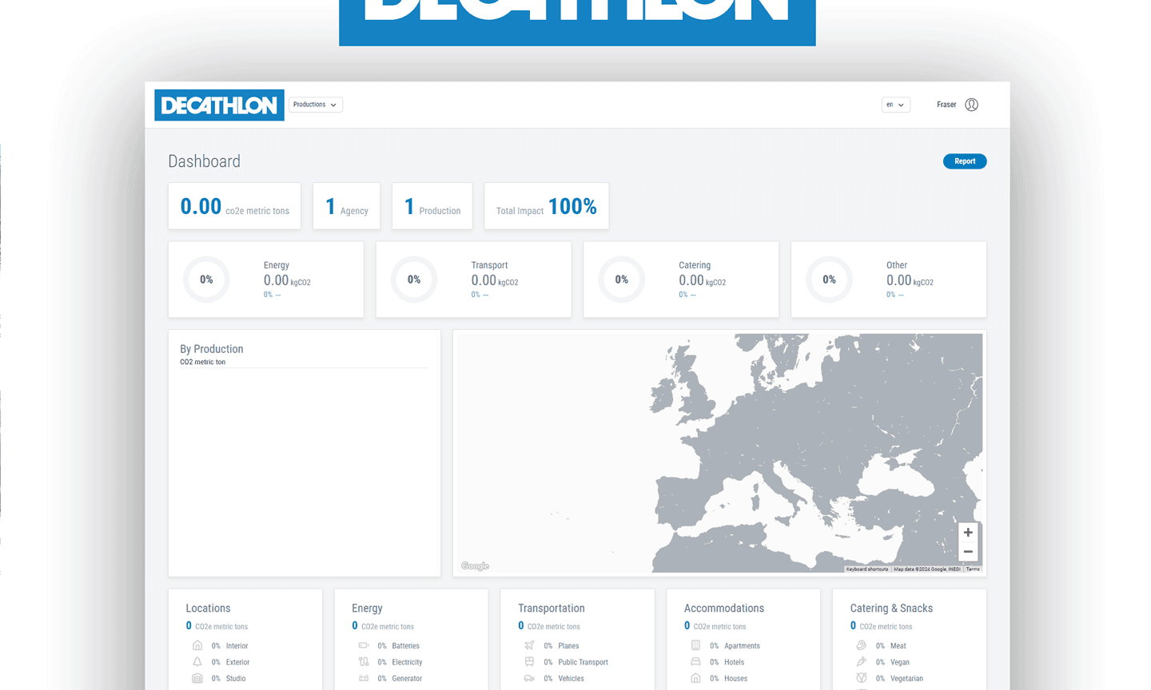The image size is (1151, 690).
Task: Select the Vehicles icon in Transportation panel
Action: 529,678
